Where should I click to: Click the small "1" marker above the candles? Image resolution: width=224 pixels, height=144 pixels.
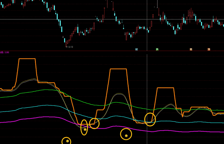pyautogui.click(x=63, y=37)
